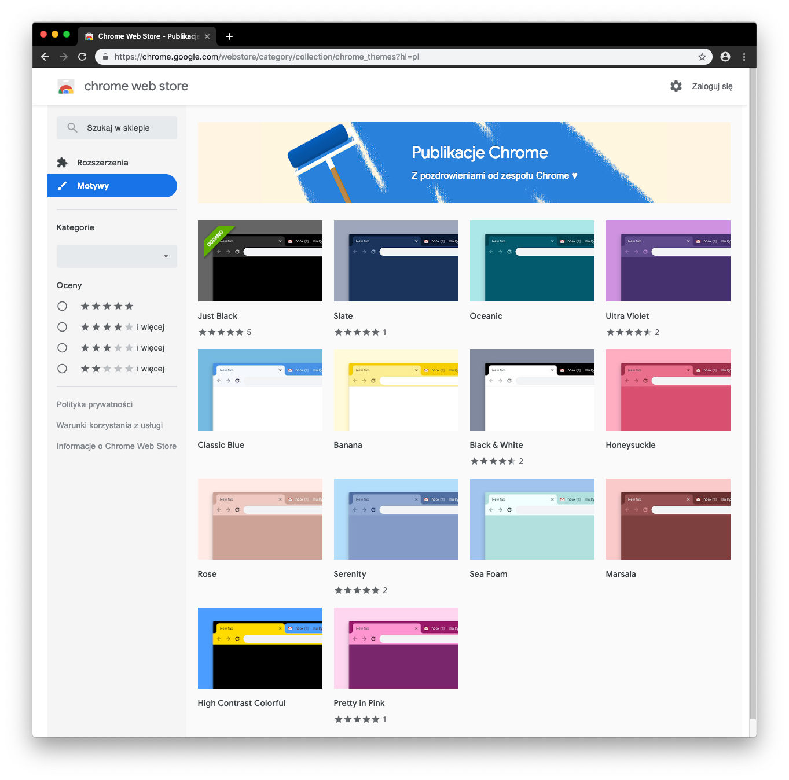Image resolution: width=789 pixels, height=780 pixels.
Task: Click the Ultra Violet theme title
Action: (627, 316)
